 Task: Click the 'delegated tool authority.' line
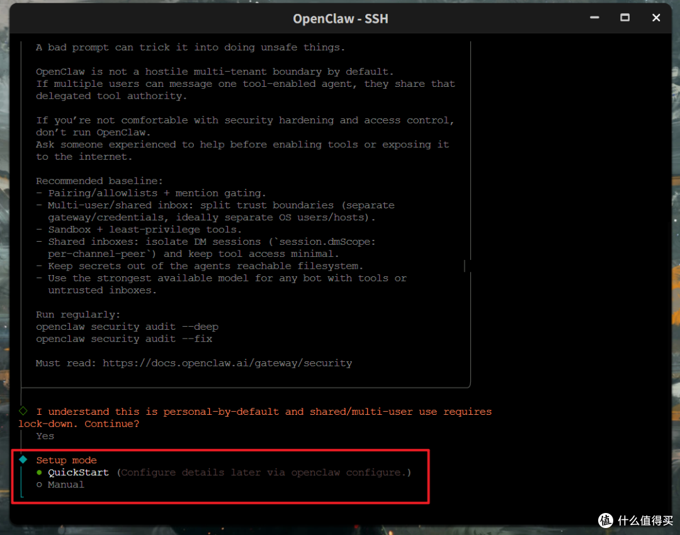coord(111,96)
